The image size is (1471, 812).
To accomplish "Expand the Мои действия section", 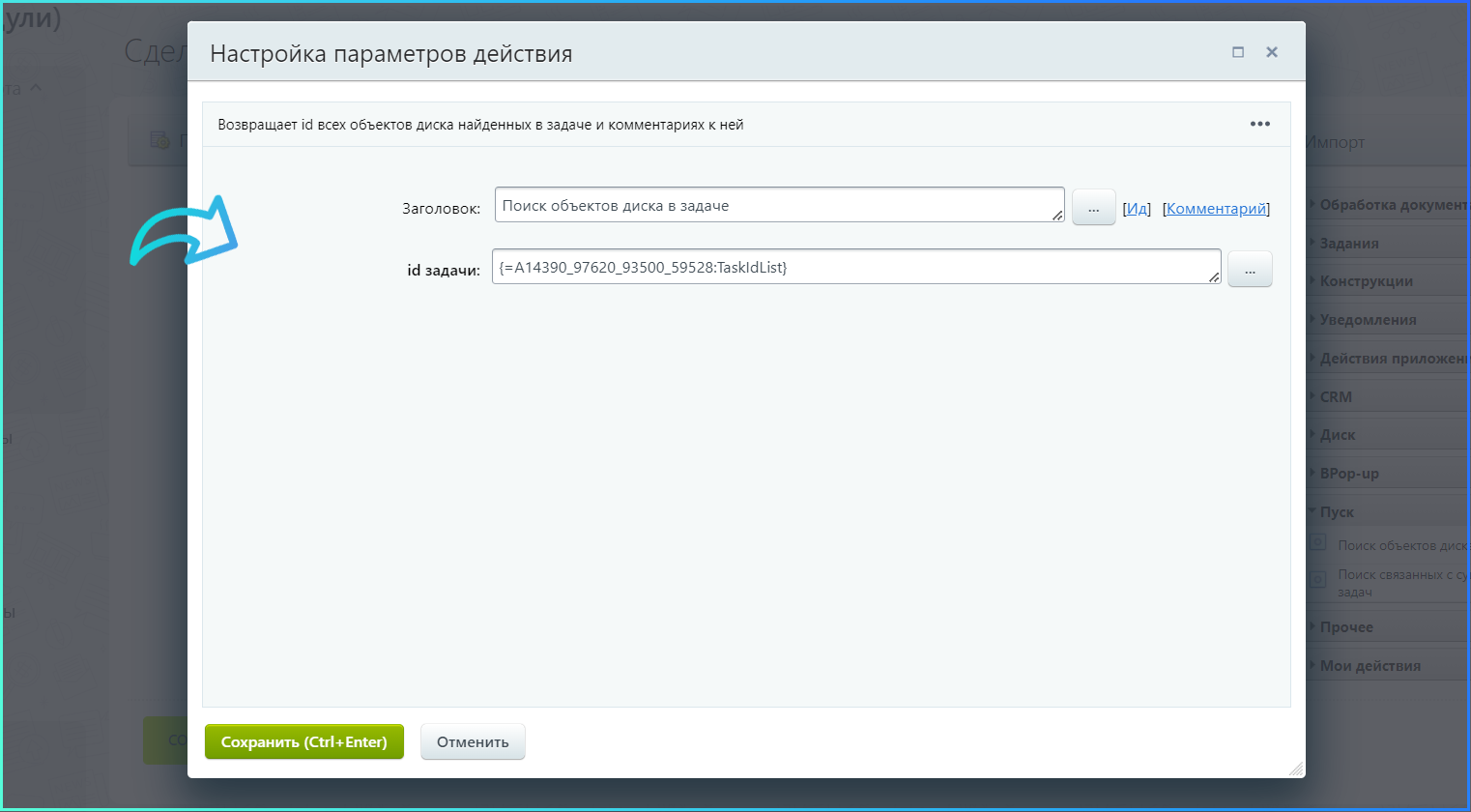I will click(1370, 666).
